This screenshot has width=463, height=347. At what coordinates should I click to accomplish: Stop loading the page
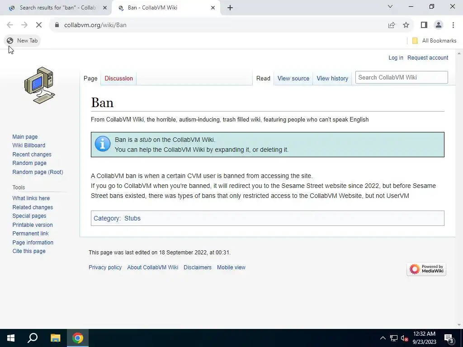pos(39,25)
